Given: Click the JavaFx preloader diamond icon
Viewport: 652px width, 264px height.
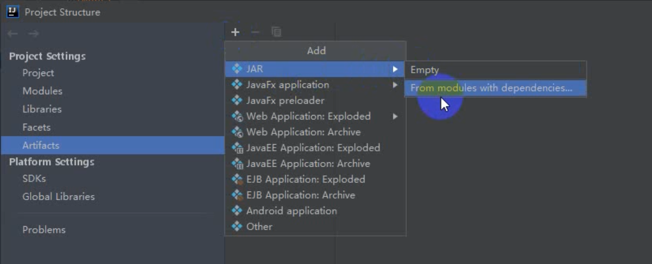Looking at the screenshot, I should coord(237,100).
